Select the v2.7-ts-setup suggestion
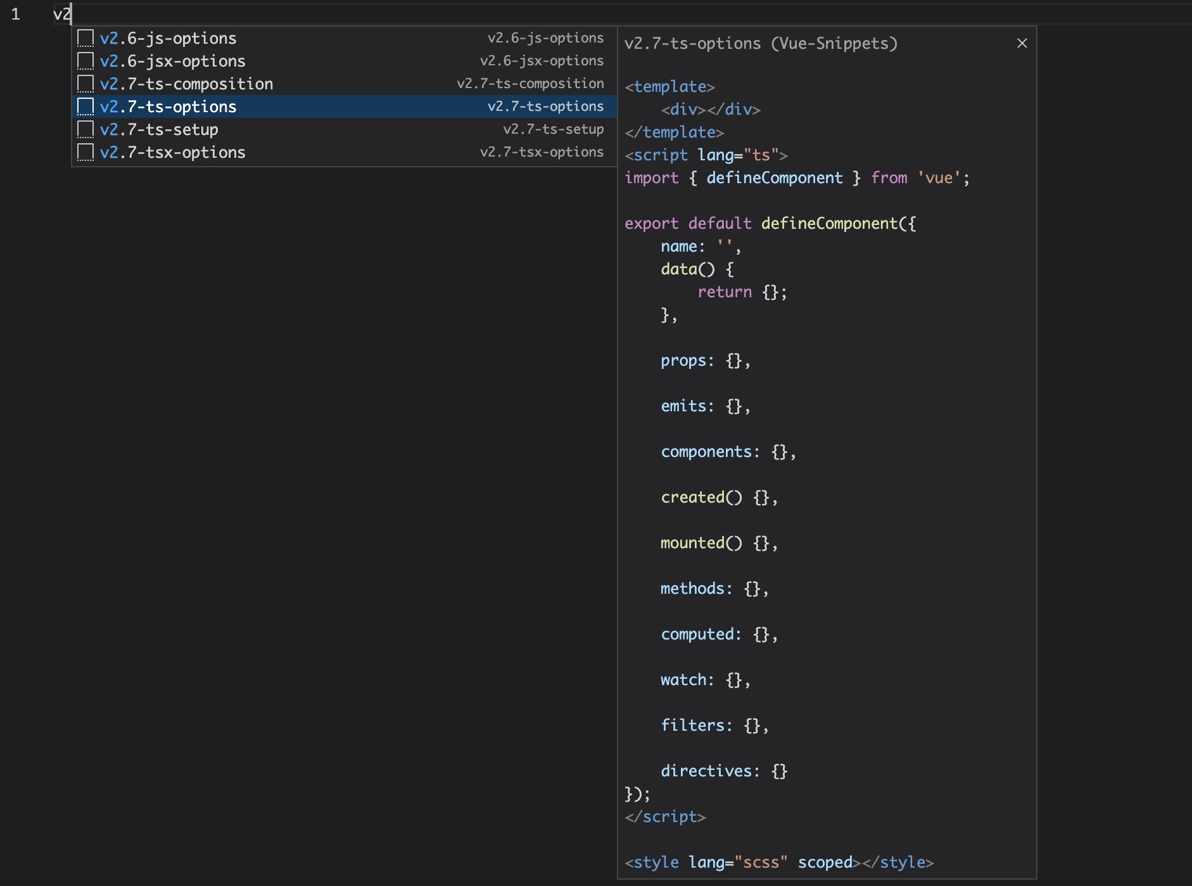The height and width of the screenshot is (886, 1192). [159, 130]
